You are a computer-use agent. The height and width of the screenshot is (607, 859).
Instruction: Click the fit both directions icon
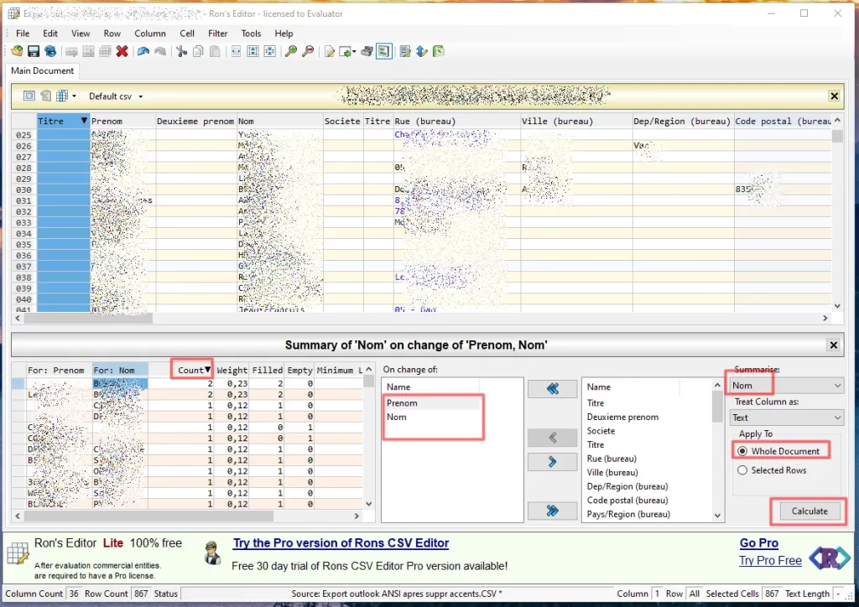click(269, 51)
